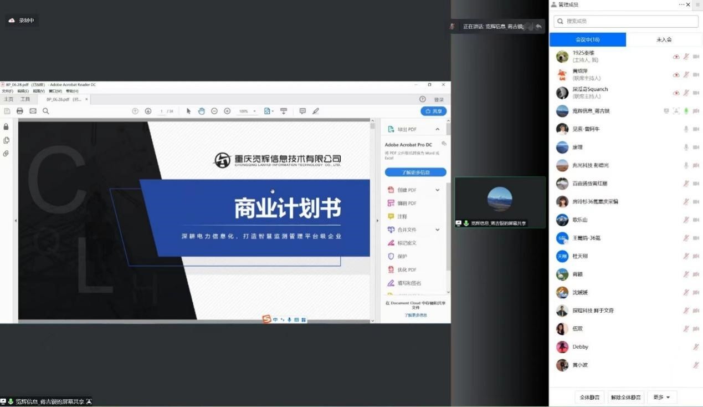Image resolution: width=703 pixels, height=407 pixels.
Task: Open the search magnifier in Acrobat toolbar
Action: click(x=46, y=111)
